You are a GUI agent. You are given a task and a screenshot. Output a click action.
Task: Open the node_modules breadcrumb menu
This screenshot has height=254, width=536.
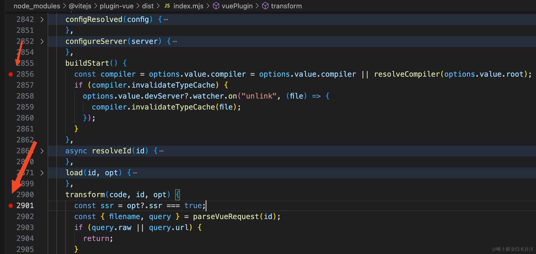(37, 6)
